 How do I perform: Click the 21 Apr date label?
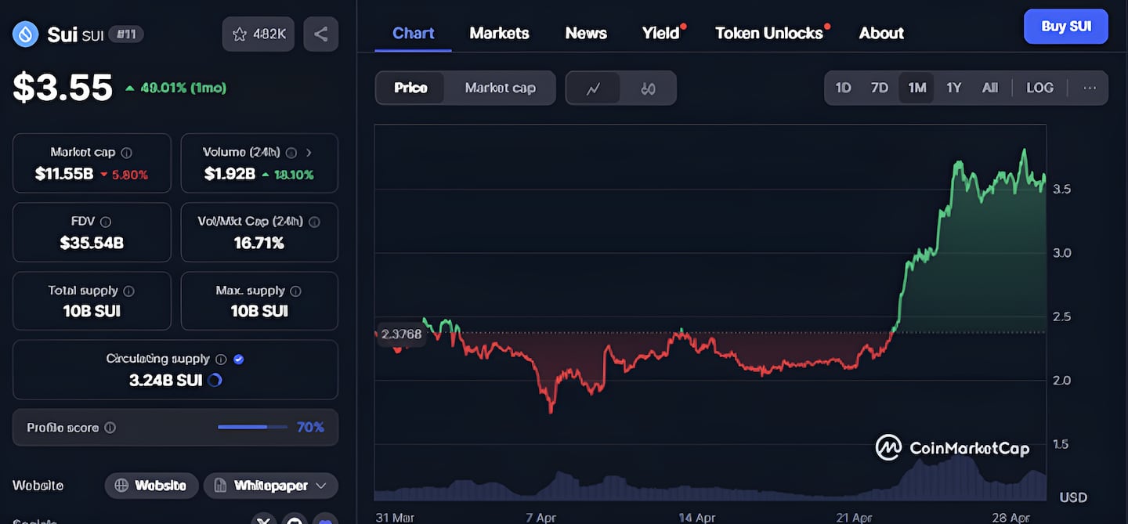853,517
